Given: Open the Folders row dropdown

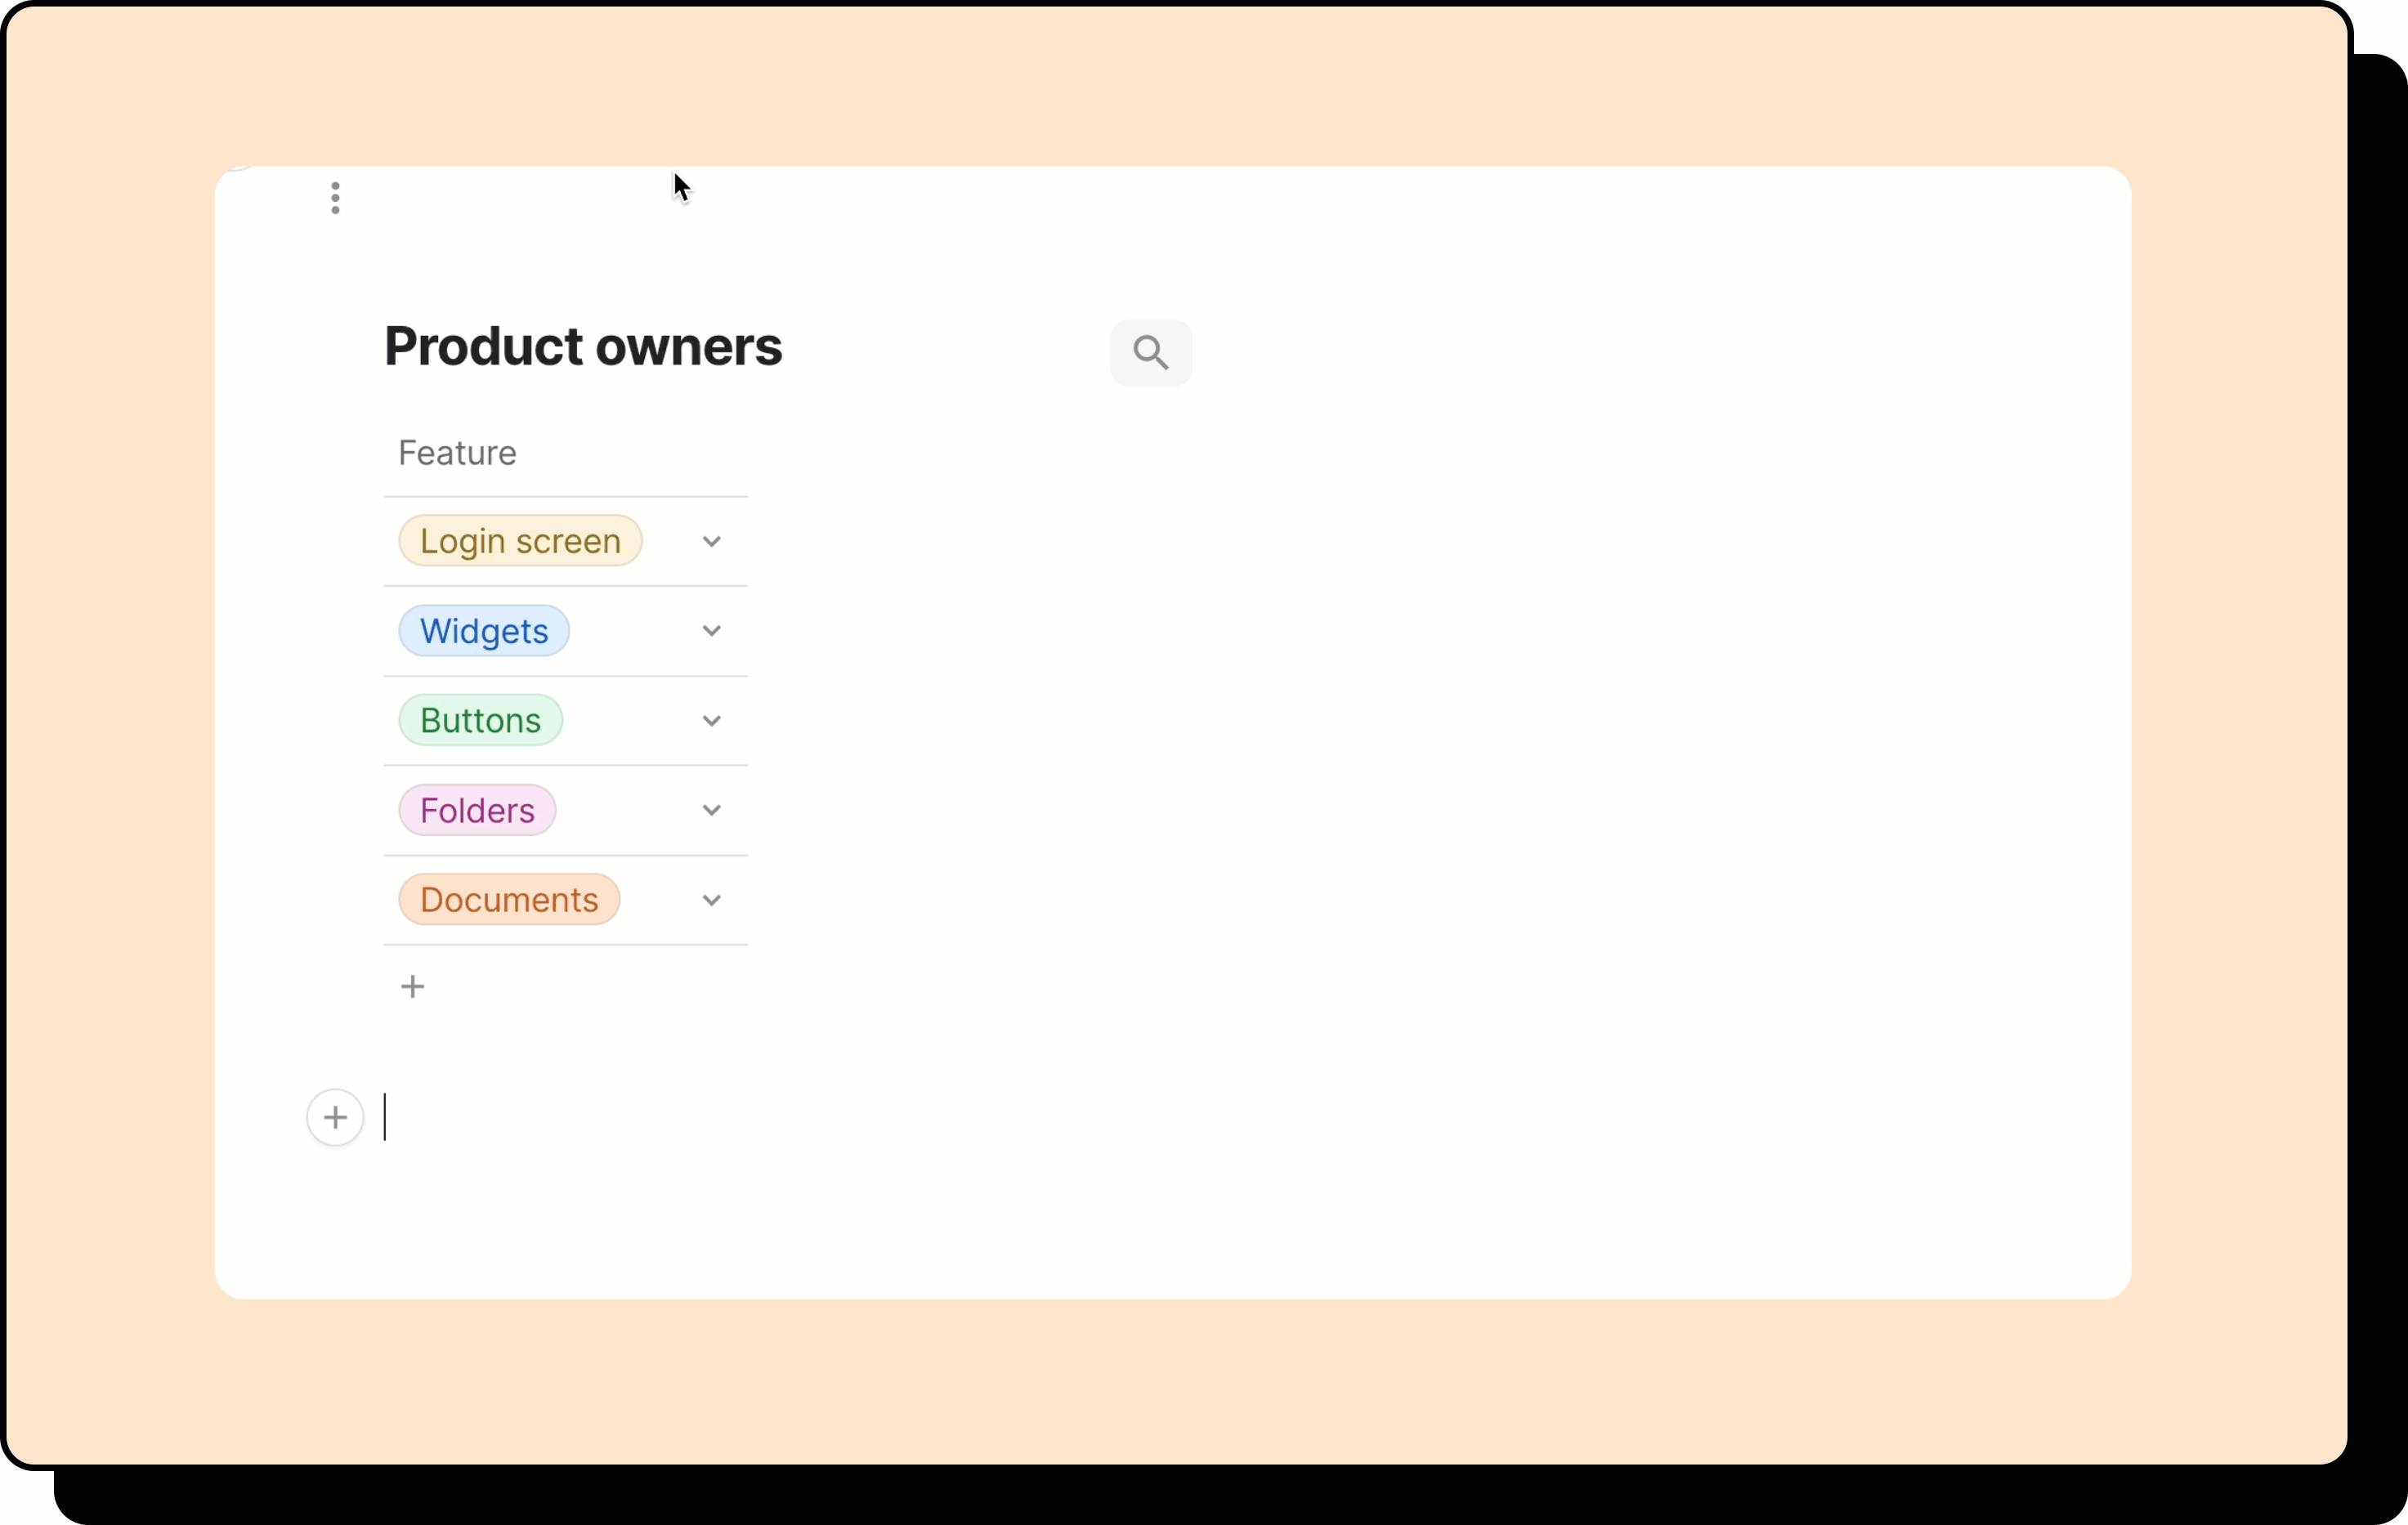Looking at the screenshot, I should (x=711, y=809).
